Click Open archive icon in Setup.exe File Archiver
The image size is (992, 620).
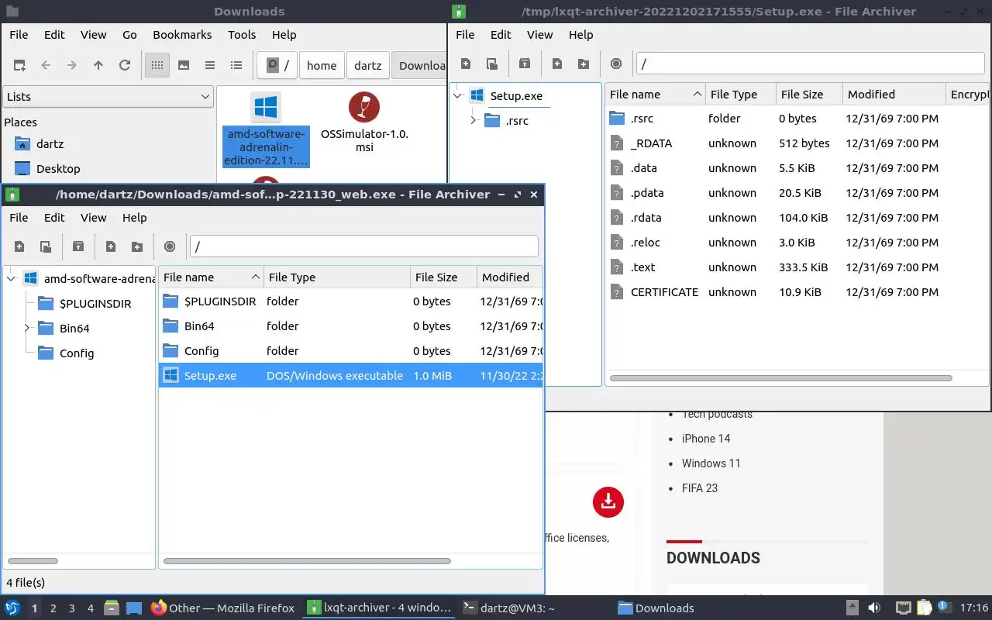click(x=492, y=64)
